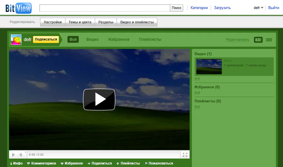Click the video progress bar above controls

[99, 151]
